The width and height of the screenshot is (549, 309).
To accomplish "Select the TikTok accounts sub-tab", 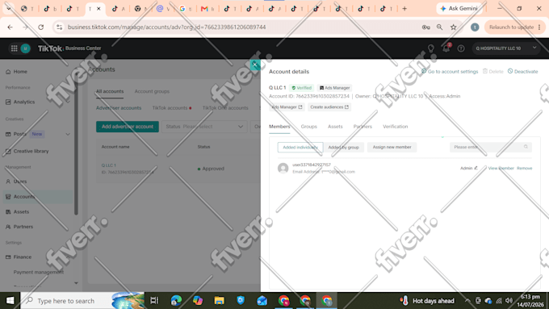I will pyautogui.click(x=170, y=108).
